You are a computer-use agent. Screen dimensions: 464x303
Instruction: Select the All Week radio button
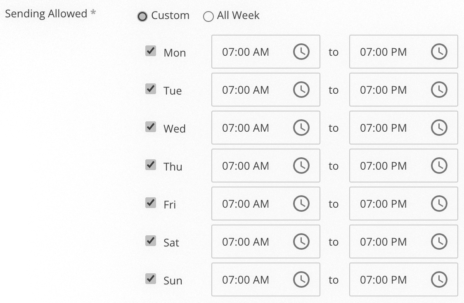point(208,17)
